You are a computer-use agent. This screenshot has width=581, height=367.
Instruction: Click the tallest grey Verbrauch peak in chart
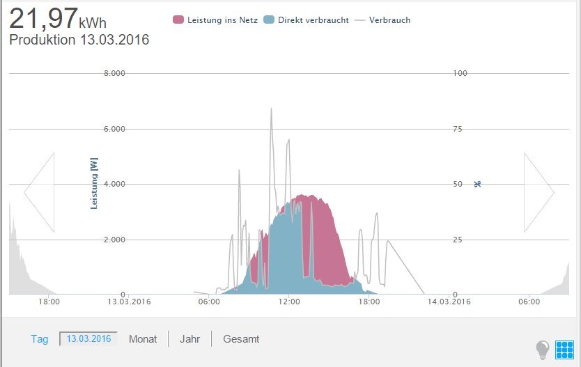click(x=271, y=111)
